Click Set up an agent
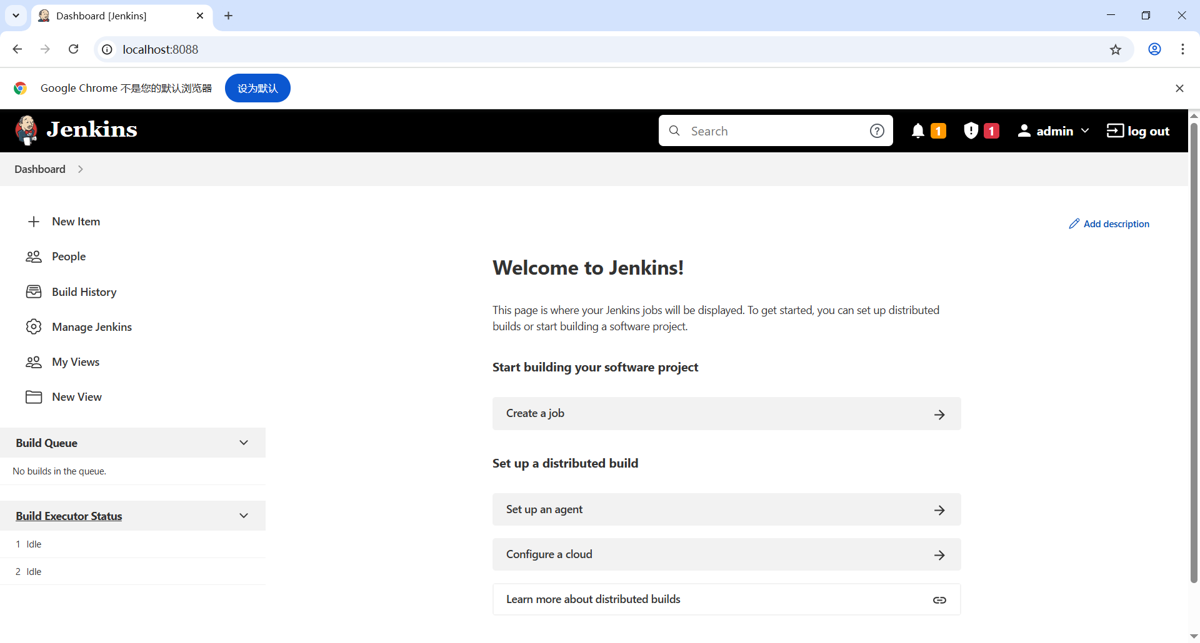The height and width of the screenshot is (643, 1200). click(727, 509)
